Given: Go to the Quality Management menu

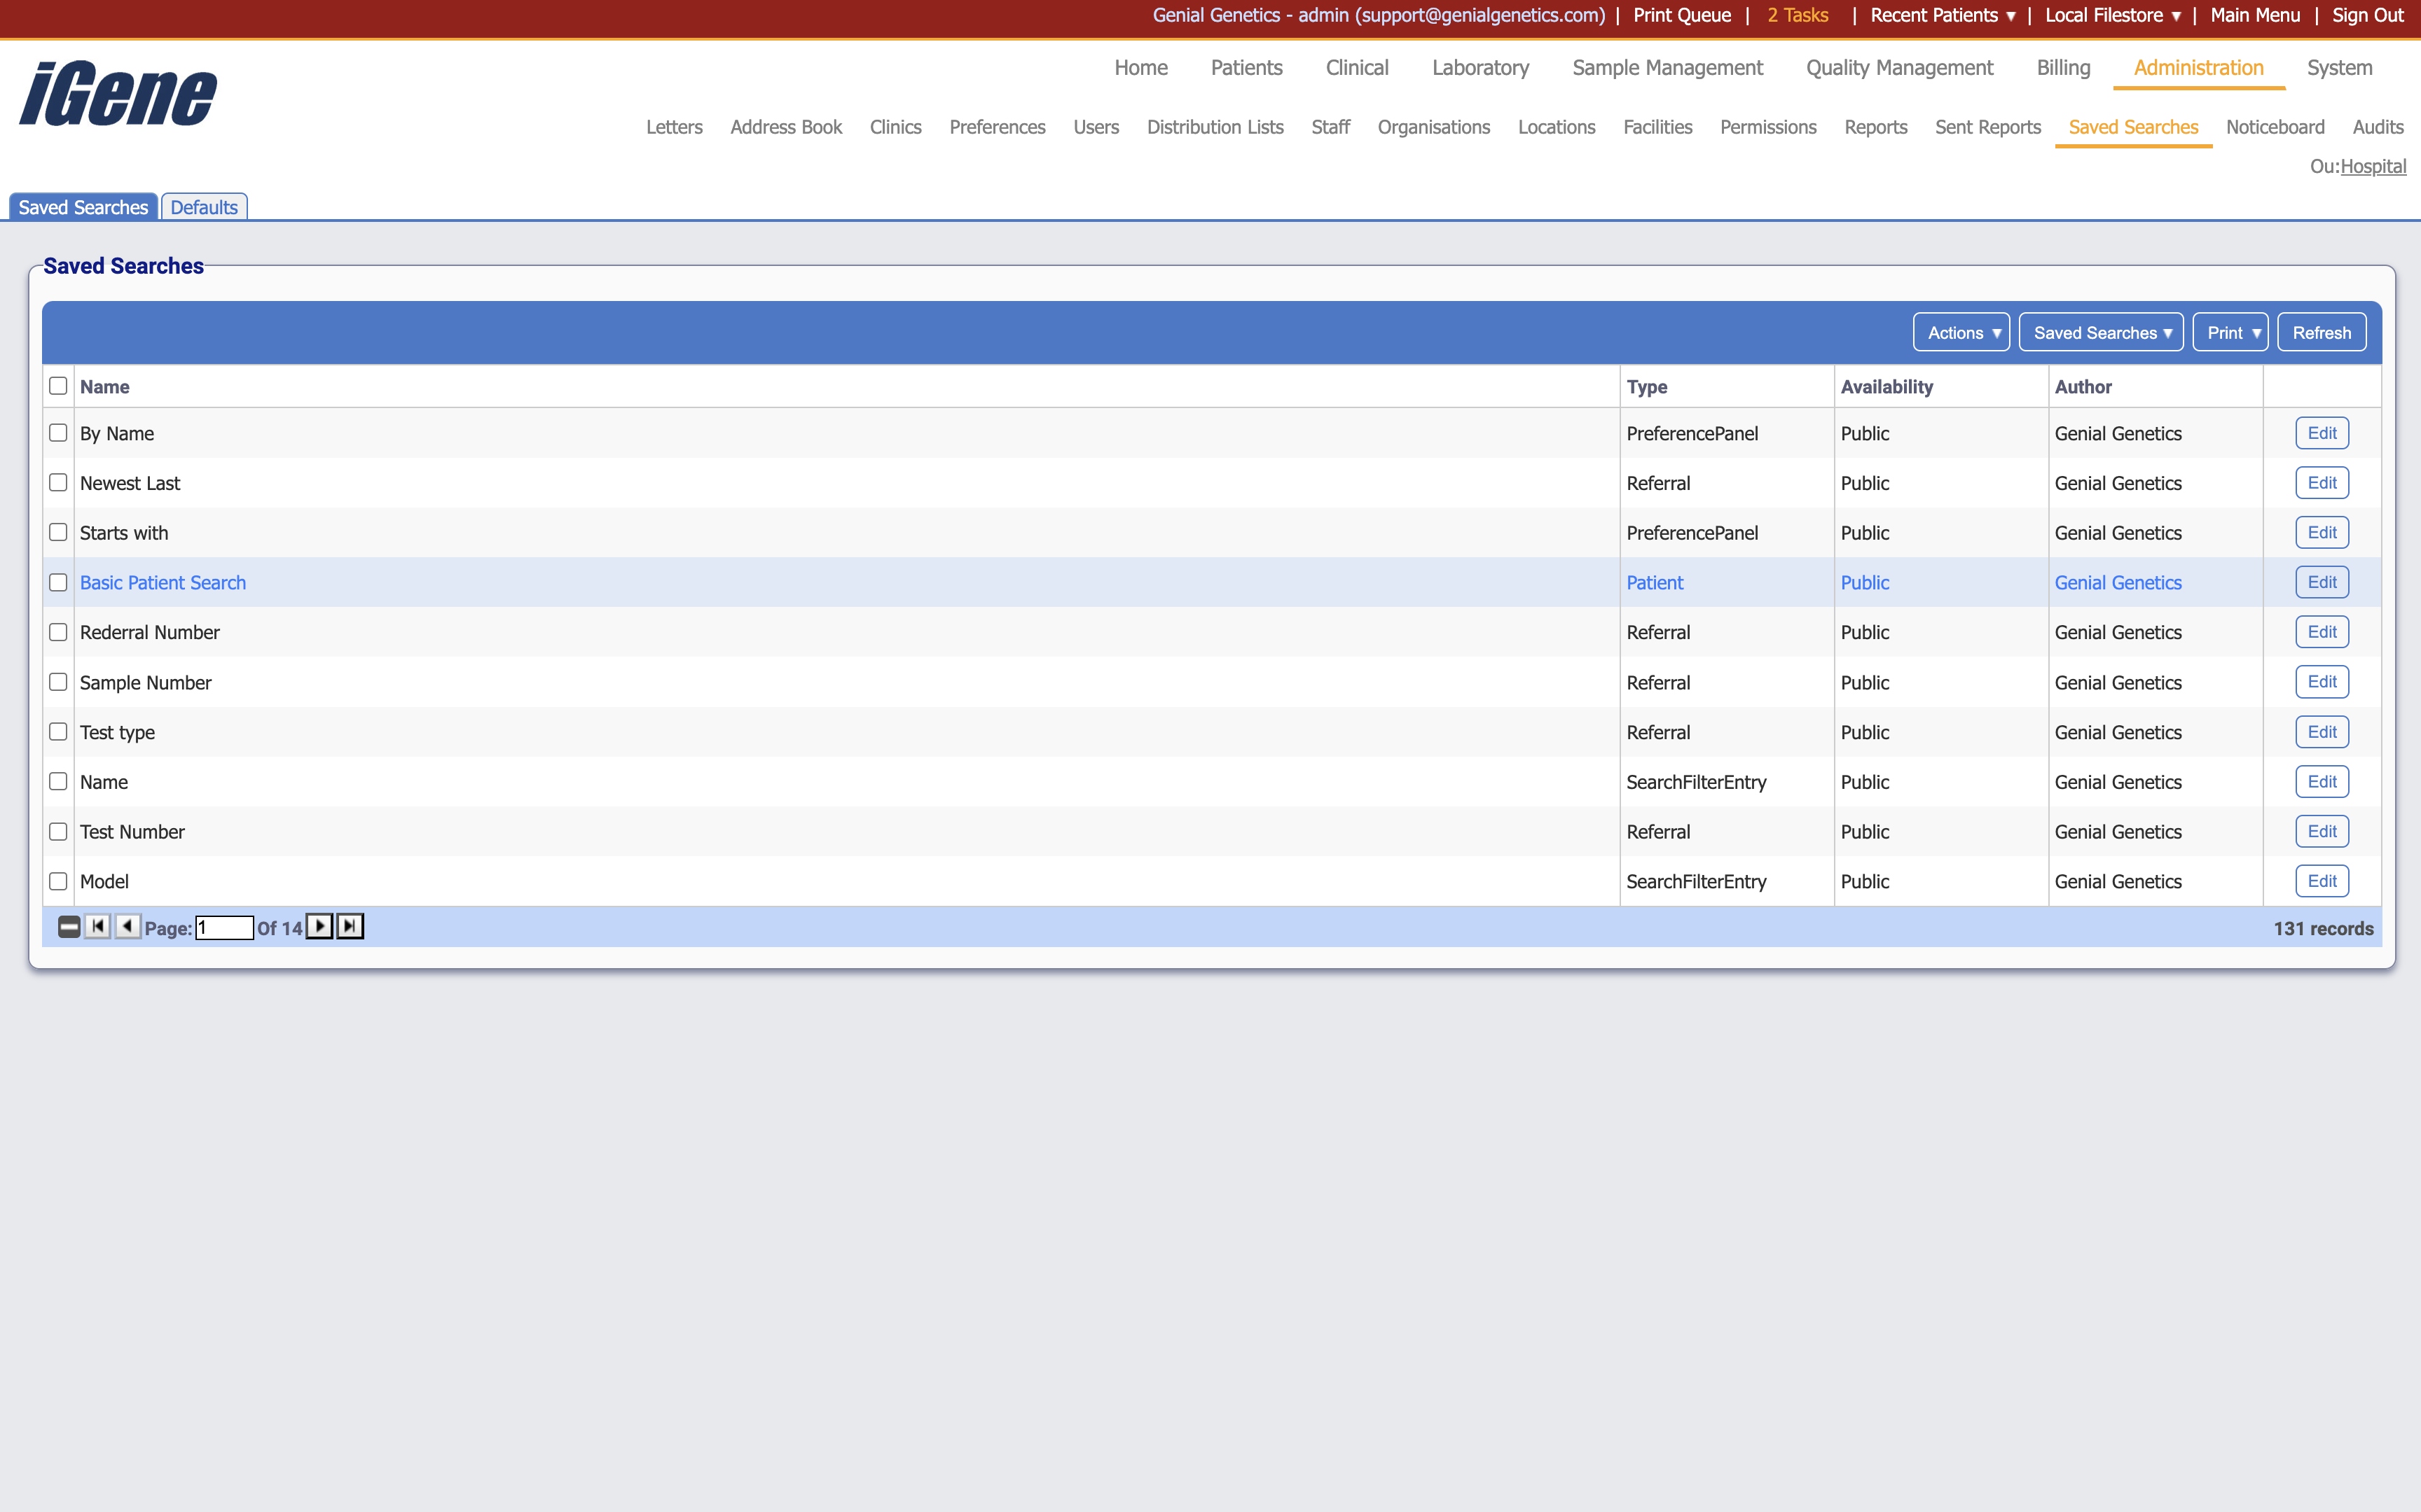Looking at the screenshot, I should point(1898,67).
